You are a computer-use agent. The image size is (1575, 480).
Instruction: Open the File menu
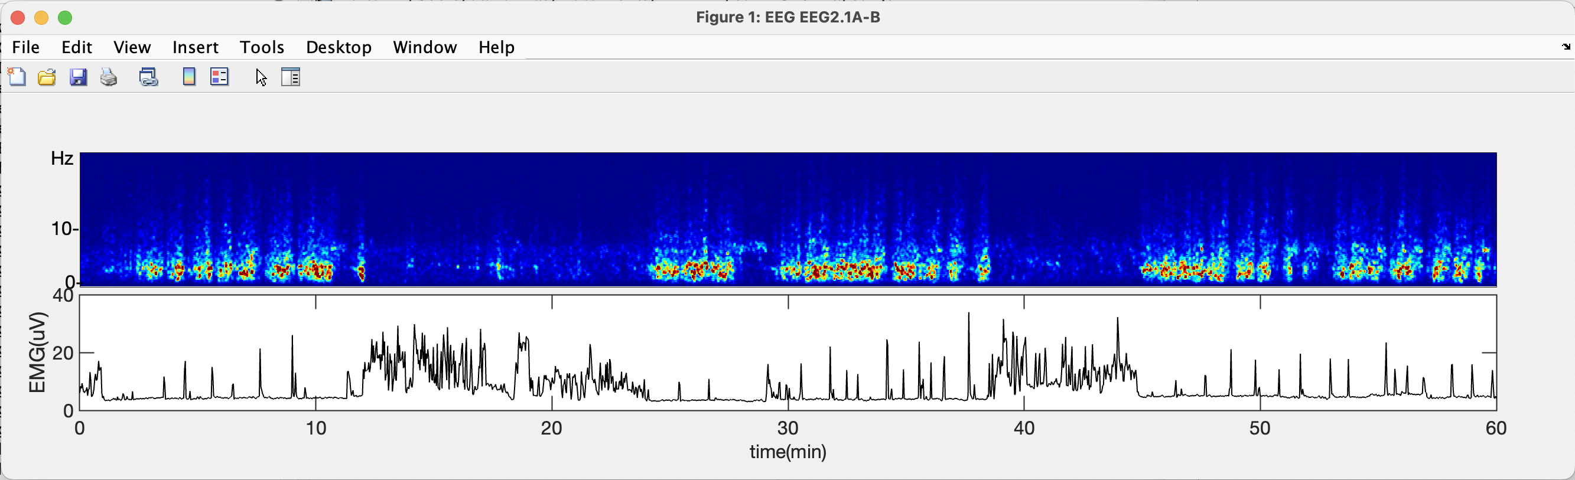pyautogui.click(x=25, y=47)
